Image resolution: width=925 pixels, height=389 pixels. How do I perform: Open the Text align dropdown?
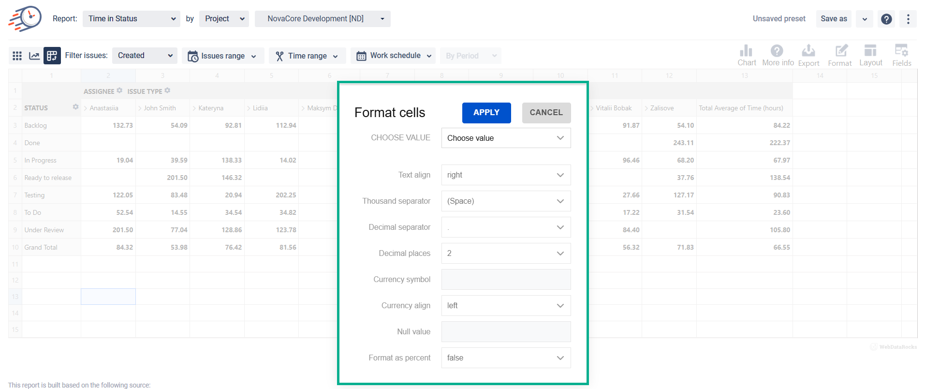[x=506, y=175]
